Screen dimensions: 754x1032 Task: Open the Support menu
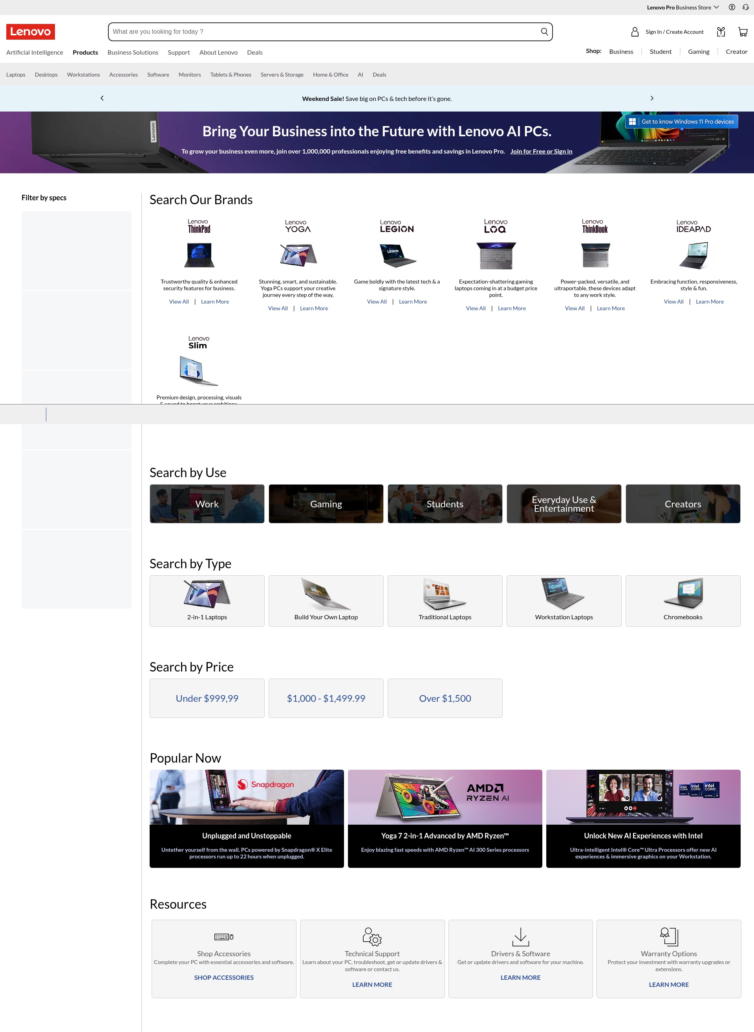(x=179, y=53)
